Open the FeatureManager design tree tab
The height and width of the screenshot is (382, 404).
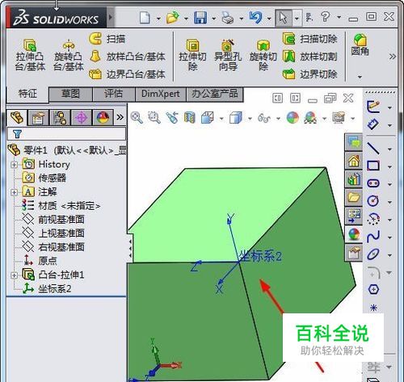(17, 117)
